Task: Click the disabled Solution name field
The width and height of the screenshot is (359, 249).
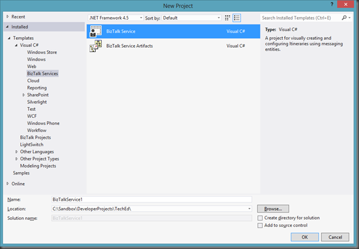Action: [x=152, y=218]
